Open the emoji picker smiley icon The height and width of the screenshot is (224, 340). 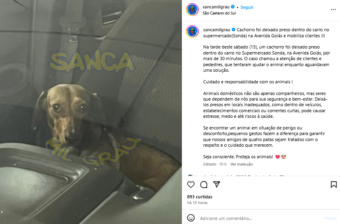tap(191, 218)
